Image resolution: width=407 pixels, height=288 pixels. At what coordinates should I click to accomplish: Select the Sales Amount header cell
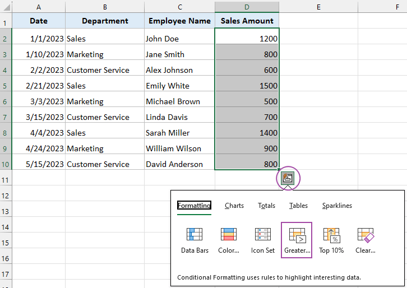point(247,21)
